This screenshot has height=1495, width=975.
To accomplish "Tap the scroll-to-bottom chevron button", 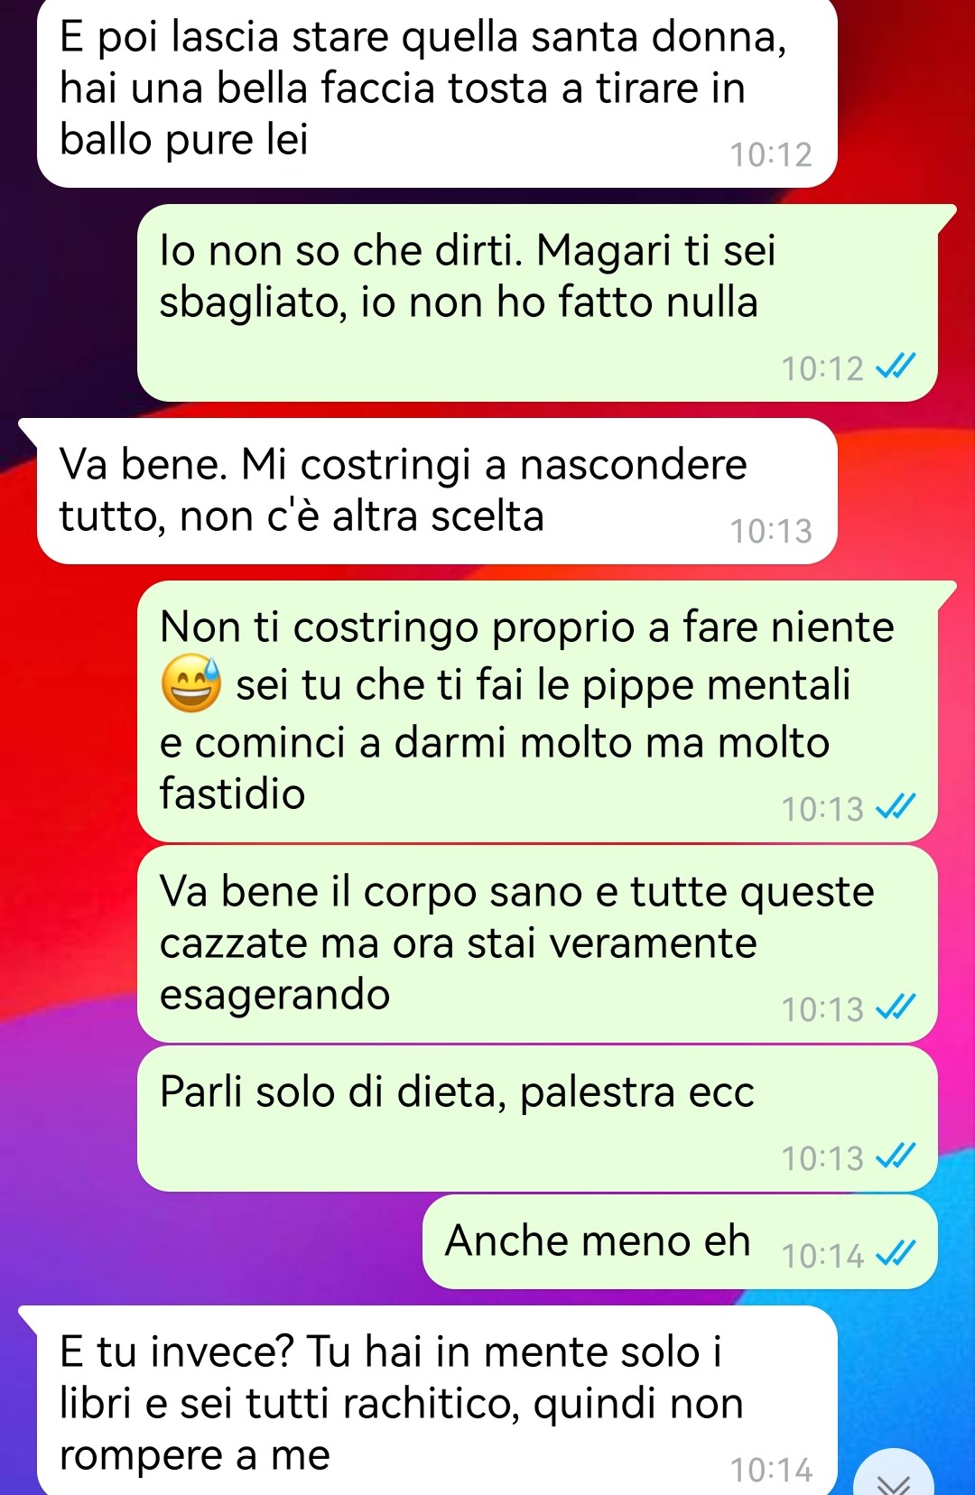I will coord(893,1475).
